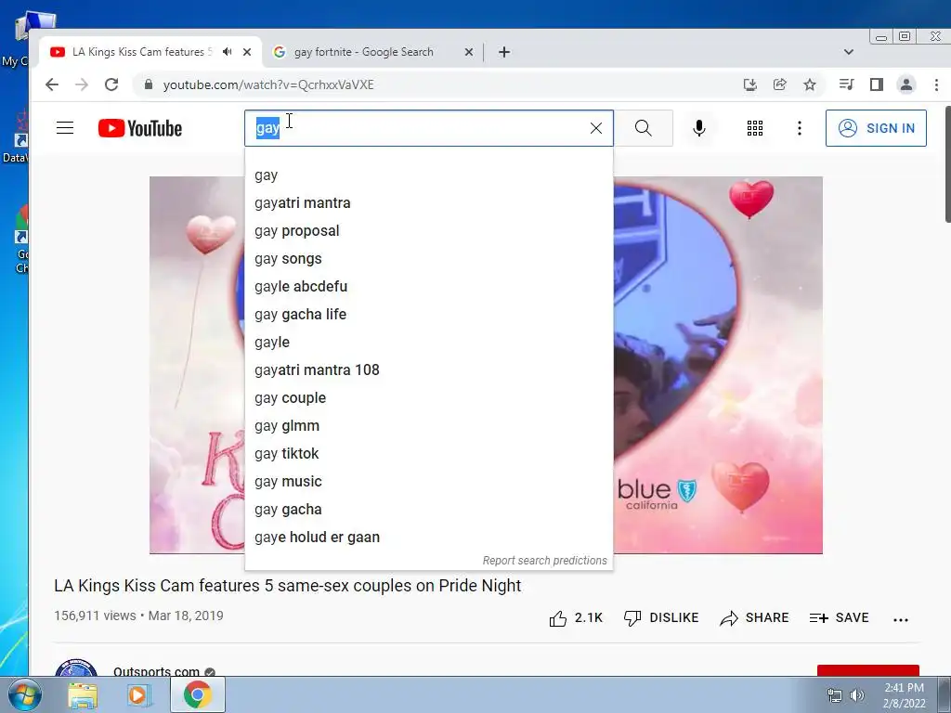Image resolution: width=951 pixels, height=713 pixels.
Task: Open the Windows Start menu
Action: tap(24, 694)
